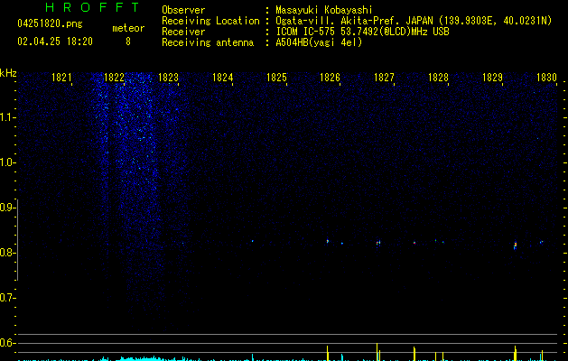The image size is (568, 361).
Task: Click the 1822 time axis label
Action: (x=114, y=78)
